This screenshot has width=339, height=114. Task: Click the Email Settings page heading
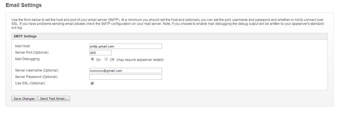pyautogui.click(x=24, y=5)
